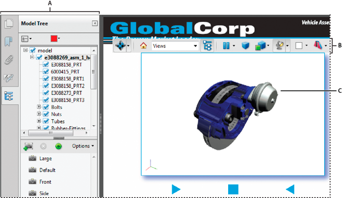Open the Options menu in views pane
The image size is (342, 198).
(x=83, y=146)
